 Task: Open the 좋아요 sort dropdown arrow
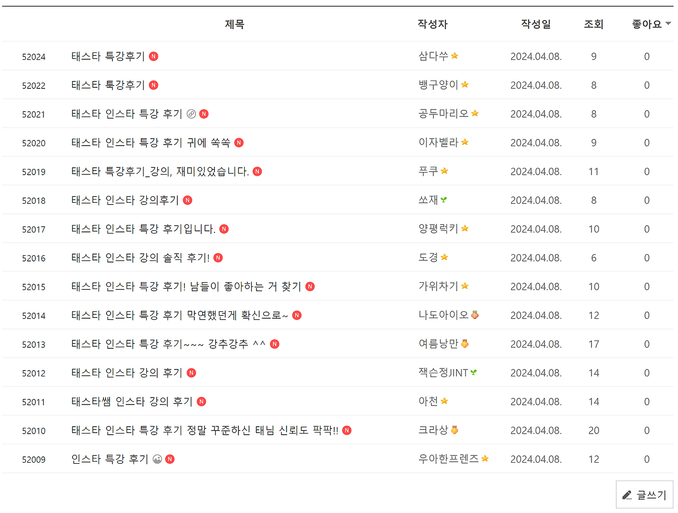coord(669,24)
